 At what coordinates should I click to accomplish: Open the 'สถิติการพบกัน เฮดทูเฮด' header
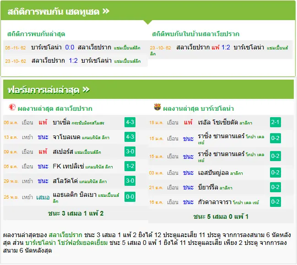tap(148, 11)
